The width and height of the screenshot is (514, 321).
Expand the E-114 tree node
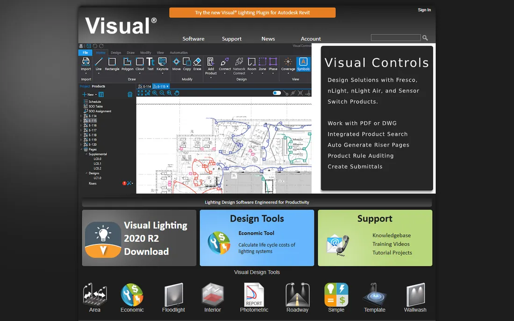click(x=81, y=116)
